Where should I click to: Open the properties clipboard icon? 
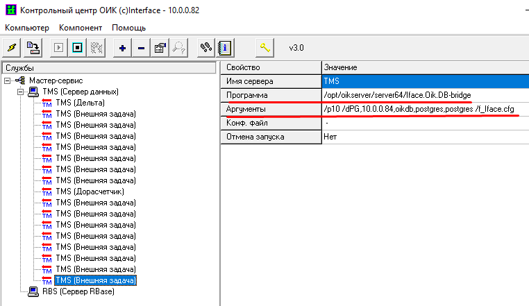tap(160, 48)
